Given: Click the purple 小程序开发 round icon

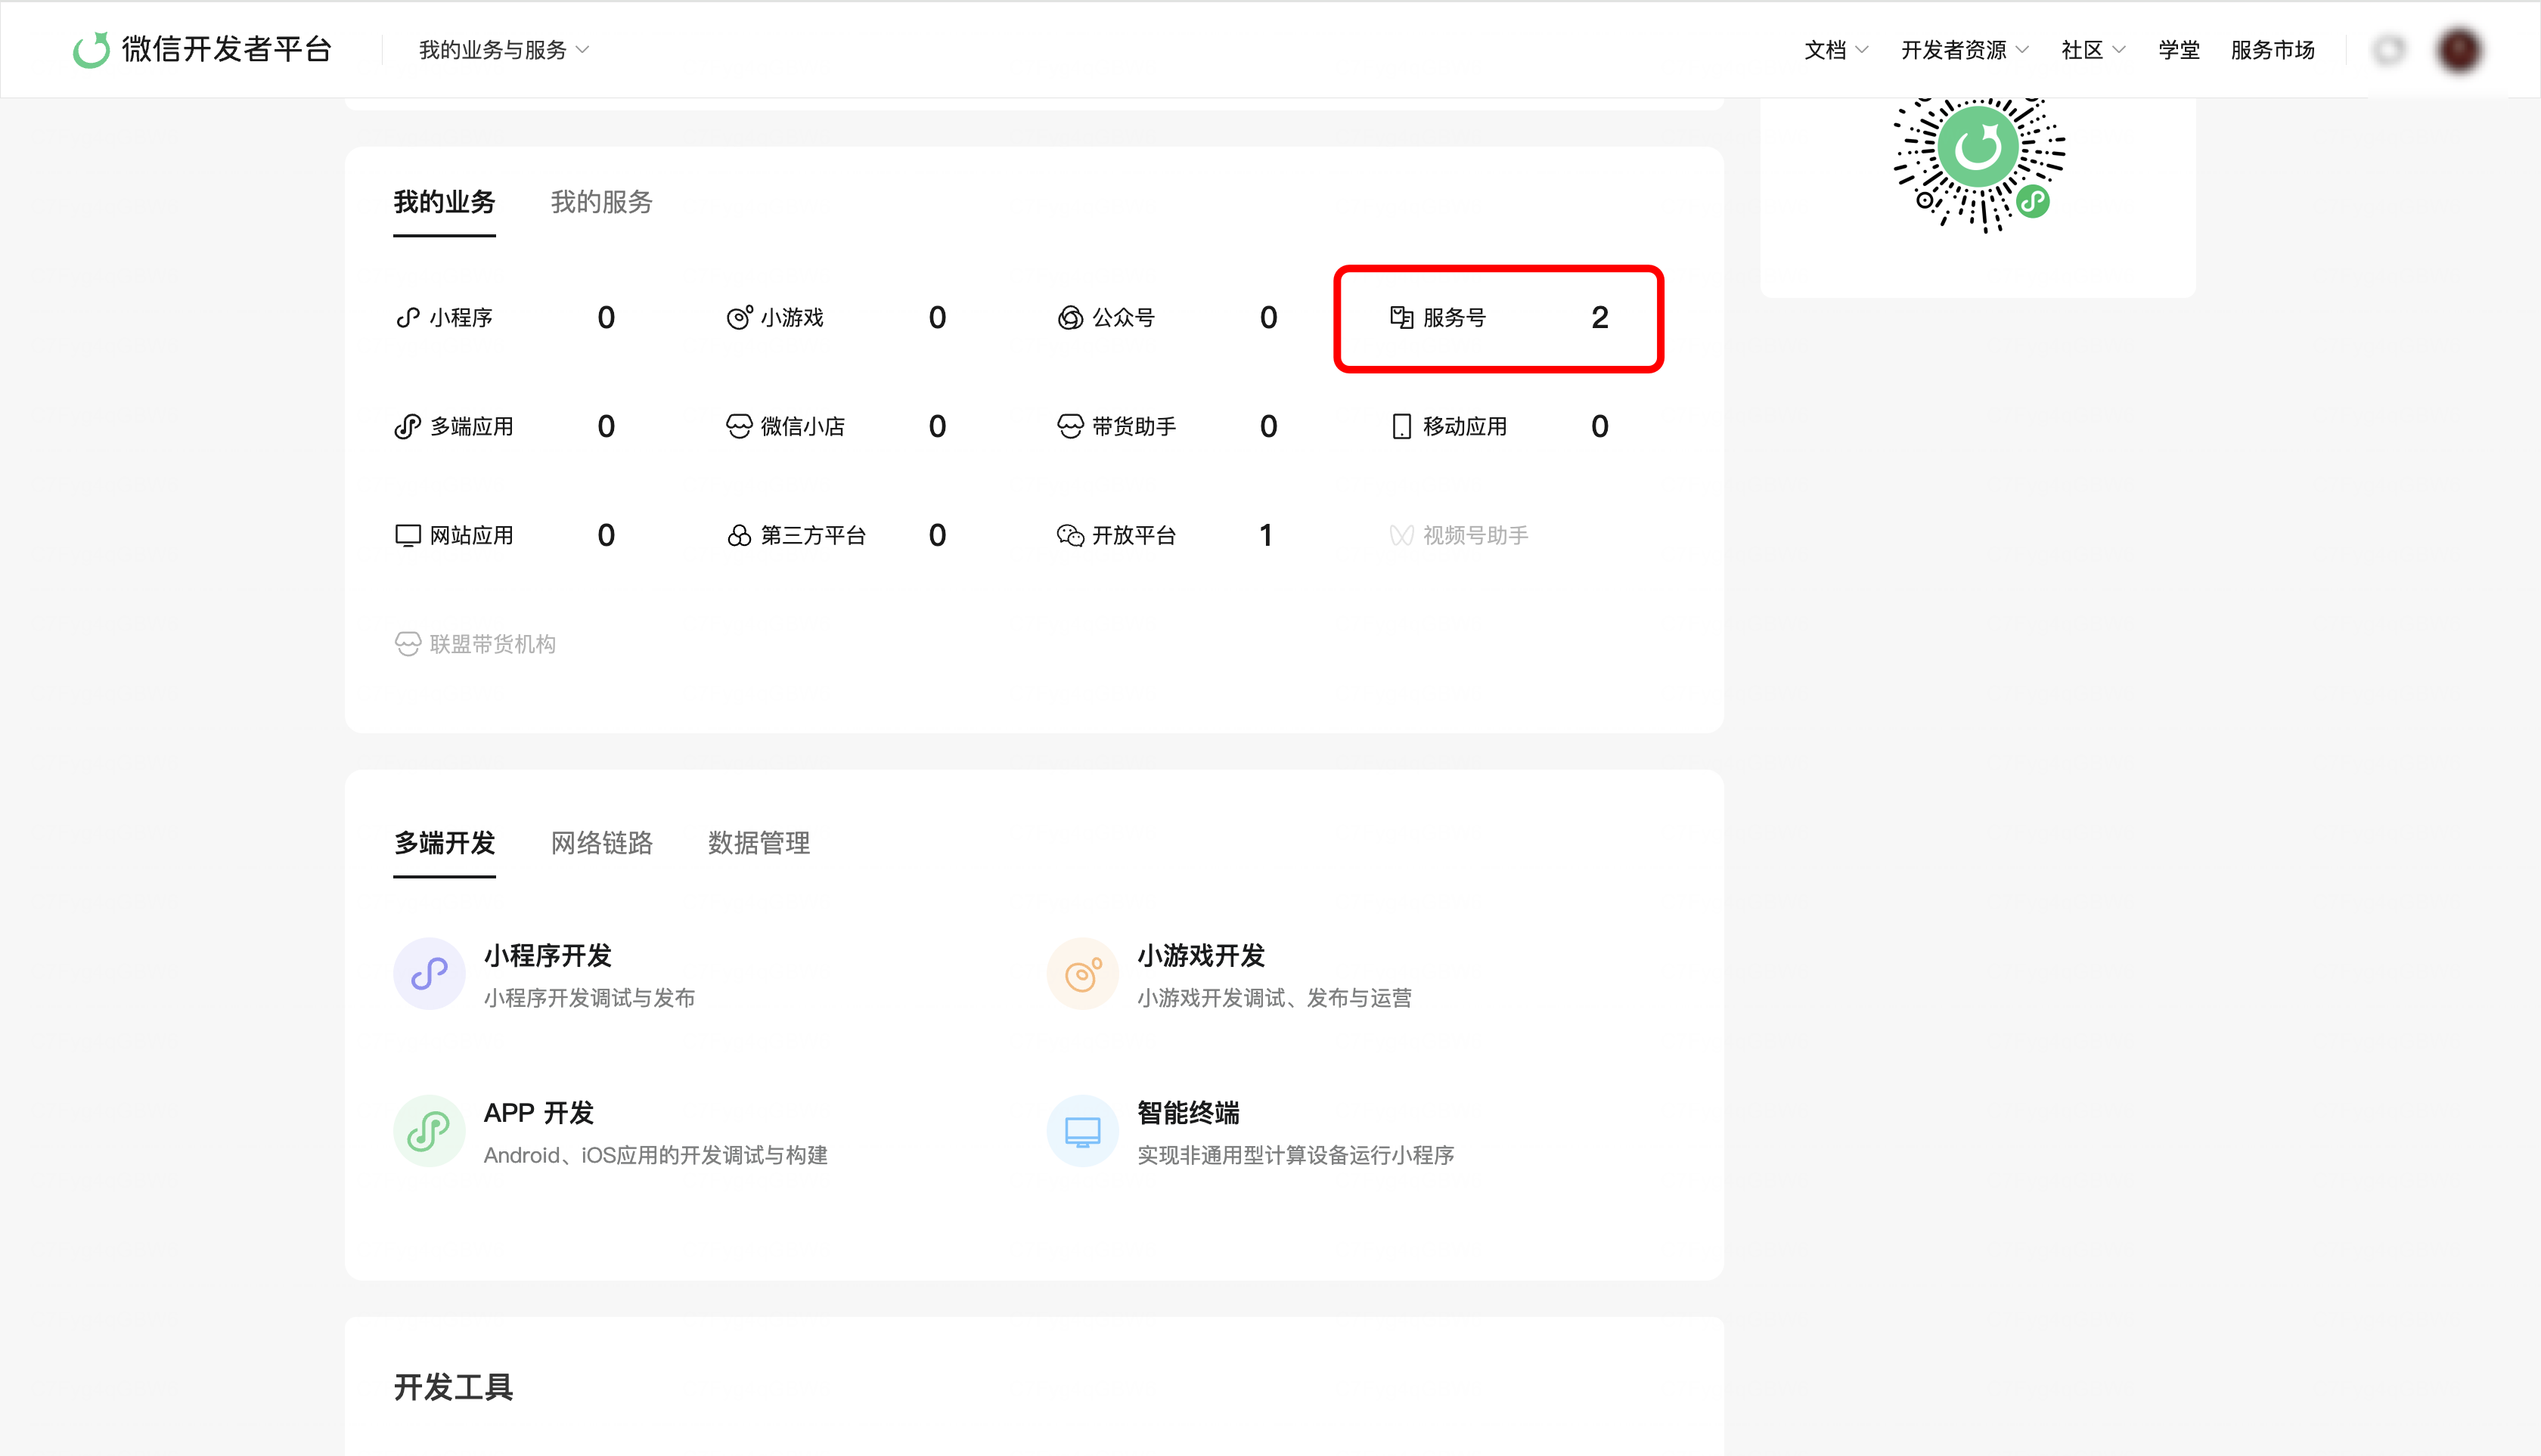Looking at the screenshot, I should [429, 974].
